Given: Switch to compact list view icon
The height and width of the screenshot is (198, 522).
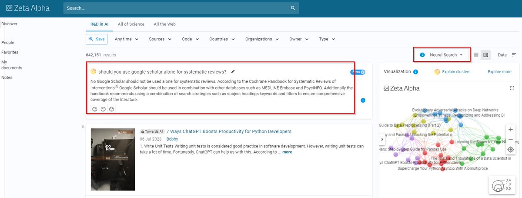Looking at the screenshot, I should (476, 55).
